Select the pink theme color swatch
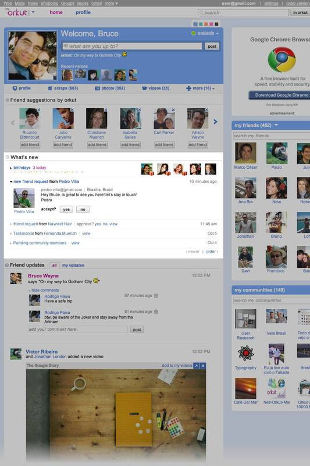 pyautogui.click(x=211, y=24)
